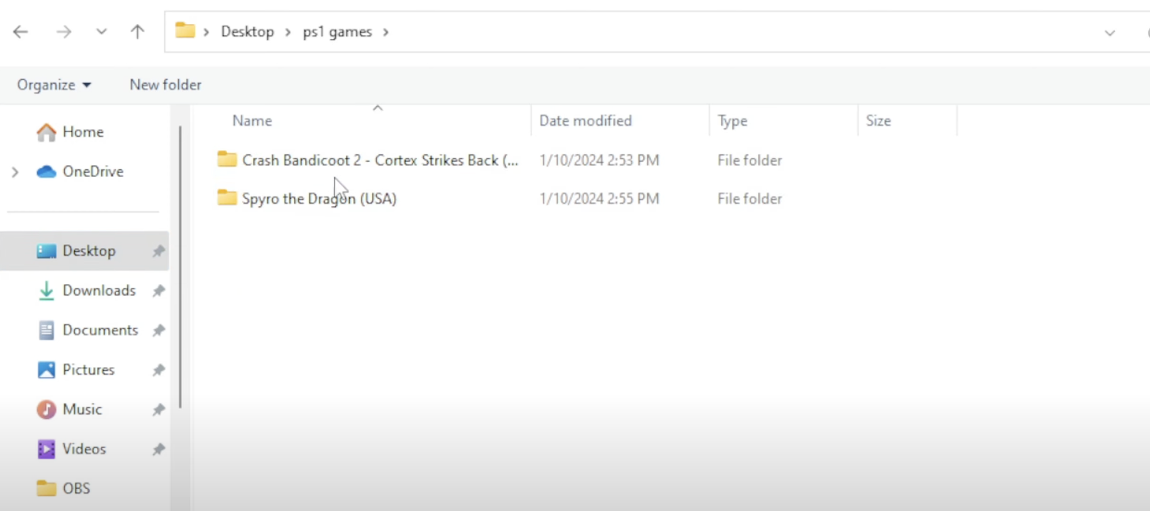Click the pin icon next to Downloads

(x=159, y=291)
